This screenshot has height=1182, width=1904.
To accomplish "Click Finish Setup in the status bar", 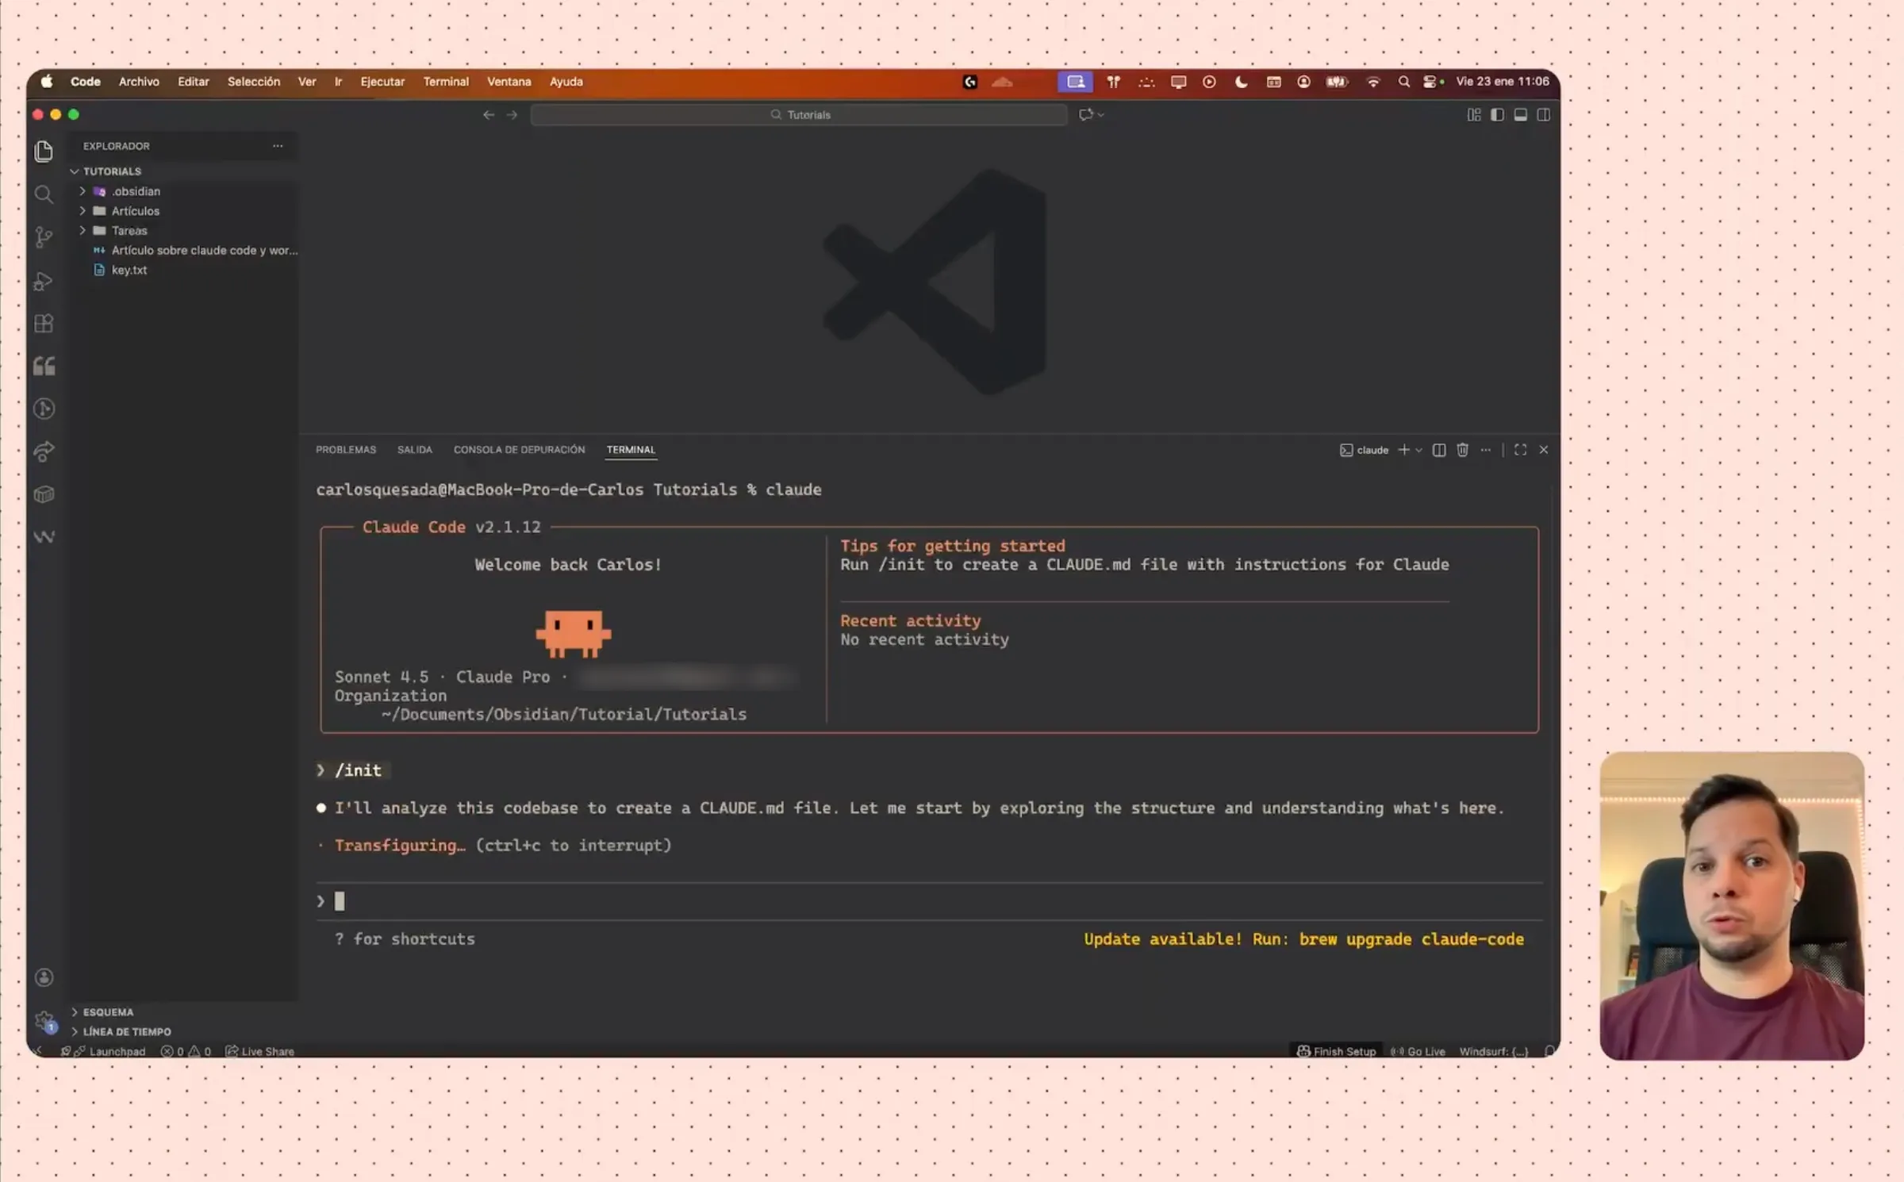I will pyautogui.click(x=1337, y=1051).
